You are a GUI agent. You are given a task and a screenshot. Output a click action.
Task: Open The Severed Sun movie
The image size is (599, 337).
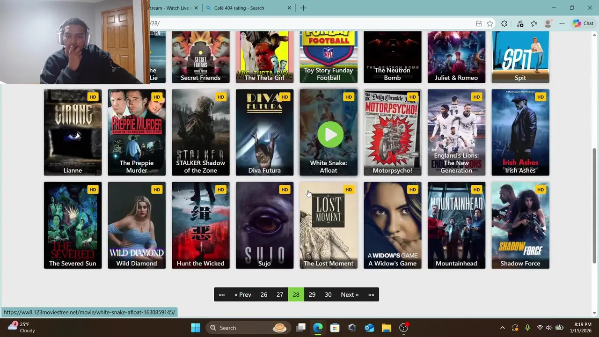(73, 225)
